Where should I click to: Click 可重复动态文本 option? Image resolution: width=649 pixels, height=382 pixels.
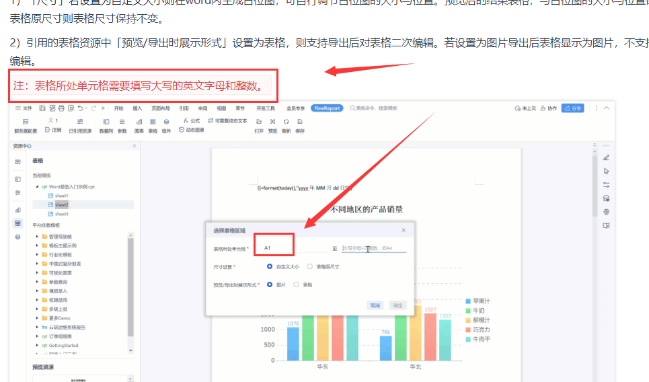tap(227, 121)
